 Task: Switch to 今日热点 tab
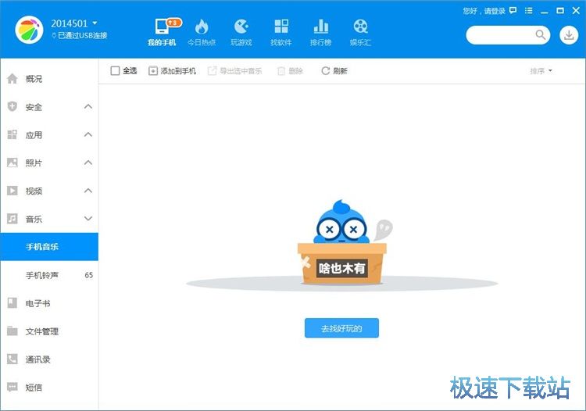(x=202, y=33)
